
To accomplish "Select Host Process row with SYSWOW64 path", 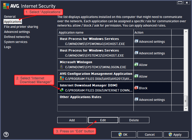I will (121, 41).
